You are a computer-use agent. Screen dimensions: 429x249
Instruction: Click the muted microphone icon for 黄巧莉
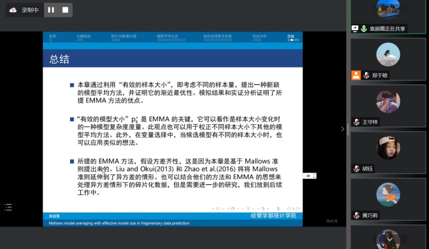pyautogui.click(x=357, y=215)
